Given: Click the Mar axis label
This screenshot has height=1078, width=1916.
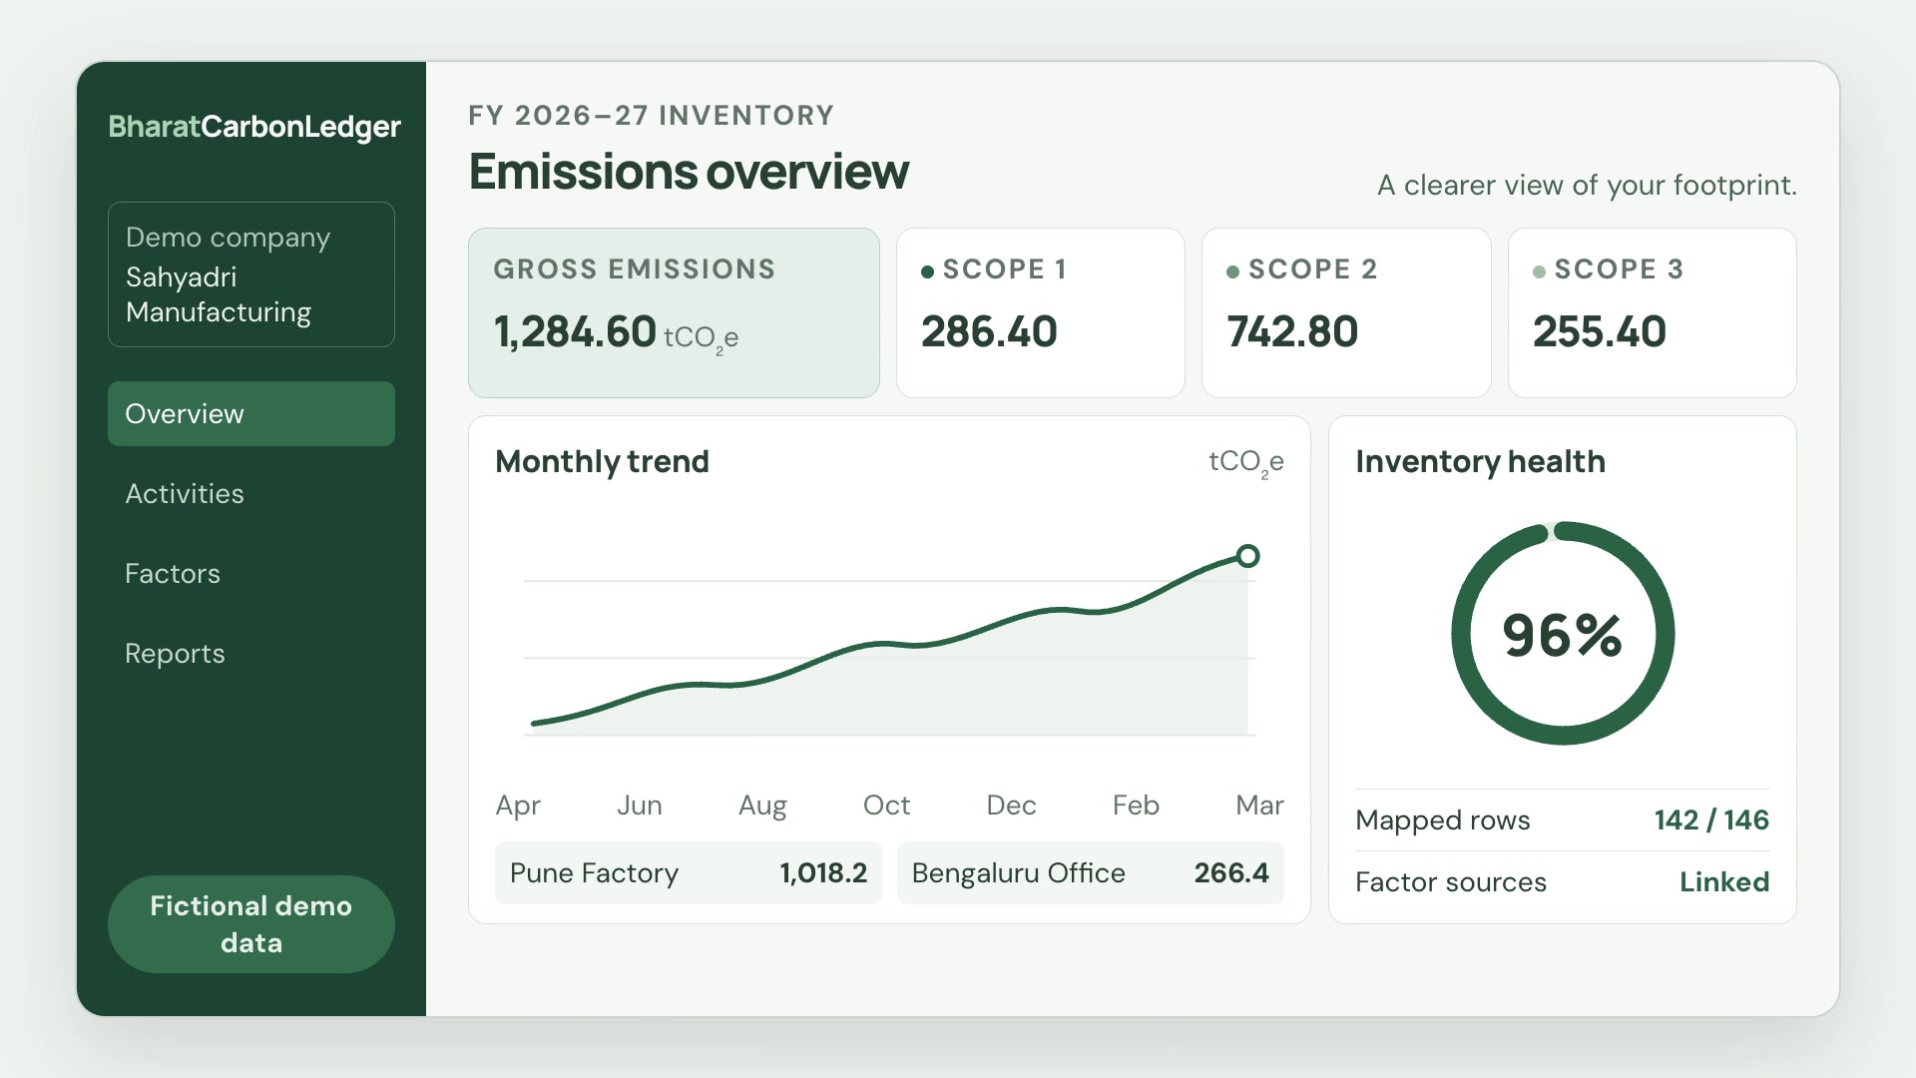Looking at the screenshot, I should click(1259, 806).
